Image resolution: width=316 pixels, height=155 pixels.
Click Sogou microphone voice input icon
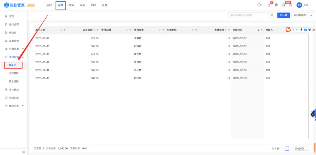[301, 30]
